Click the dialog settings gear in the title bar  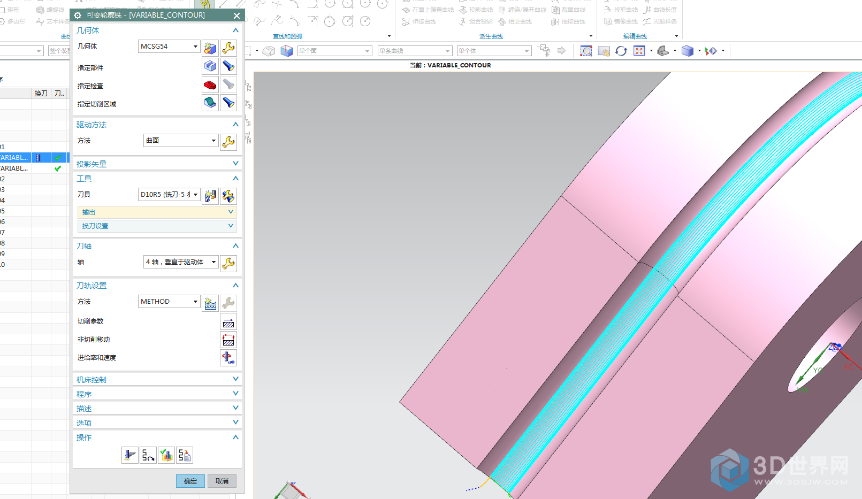78,16
